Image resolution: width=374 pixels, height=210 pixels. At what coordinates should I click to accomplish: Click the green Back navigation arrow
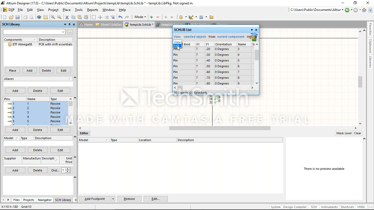coord(347,10)
